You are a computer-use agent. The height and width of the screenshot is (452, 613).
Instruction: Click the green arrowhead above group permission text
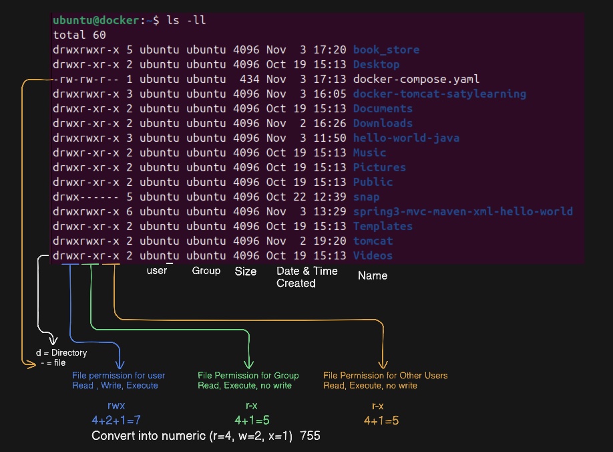coord(248,364)
